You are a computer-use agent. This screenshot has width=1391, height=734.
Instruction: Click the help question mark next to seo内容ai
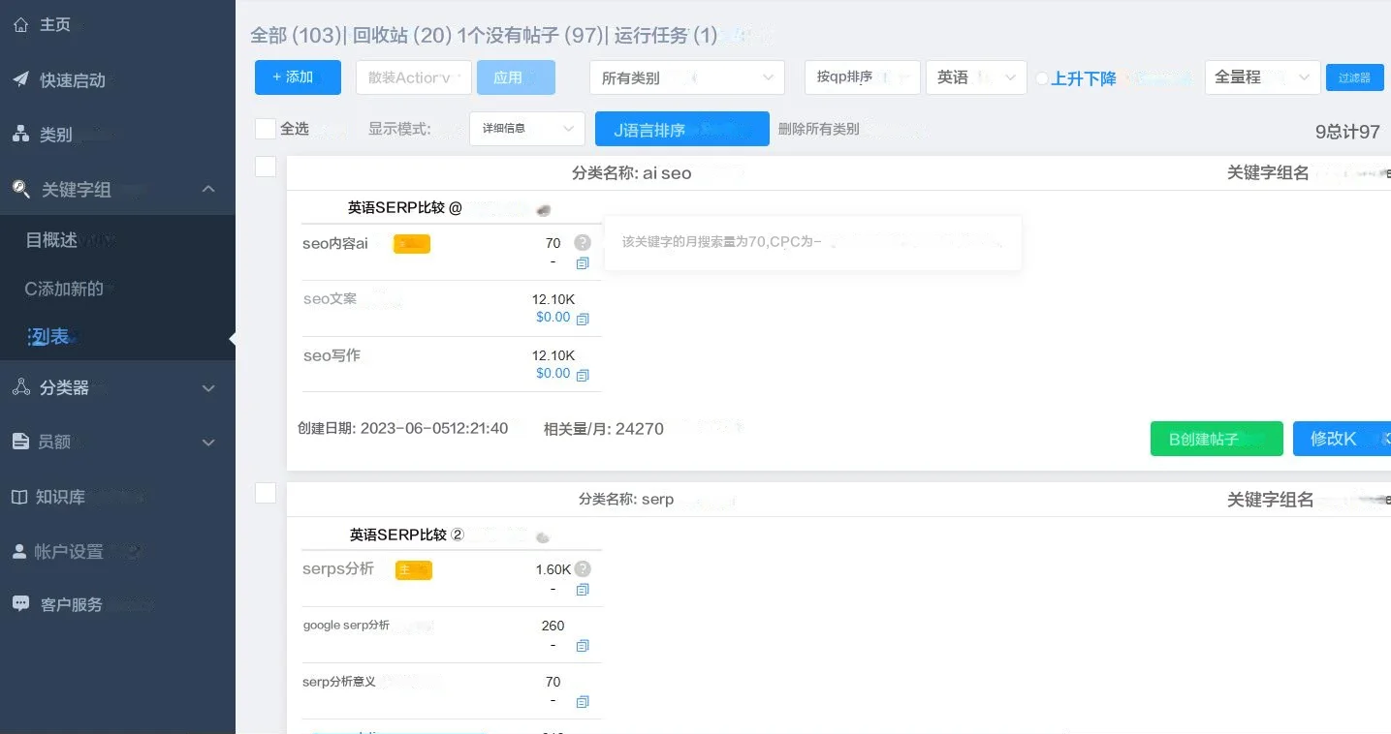(x=582, y=242)
